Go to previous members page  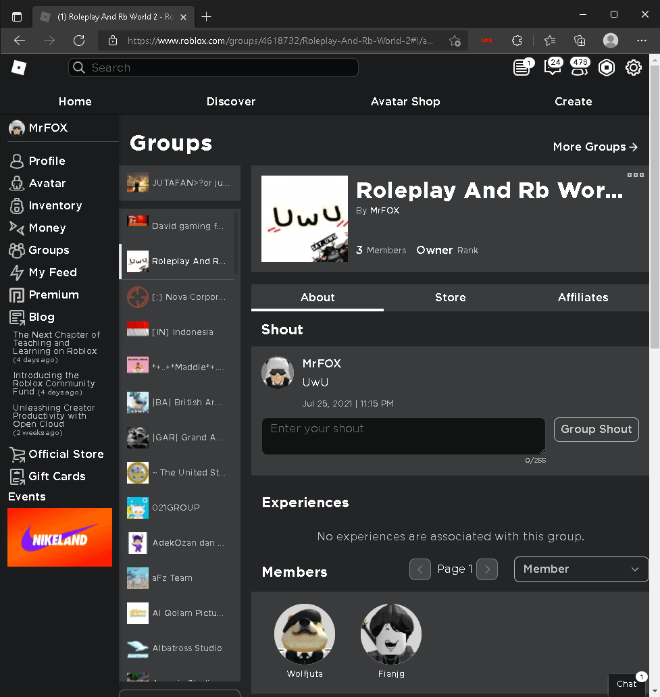420,569
